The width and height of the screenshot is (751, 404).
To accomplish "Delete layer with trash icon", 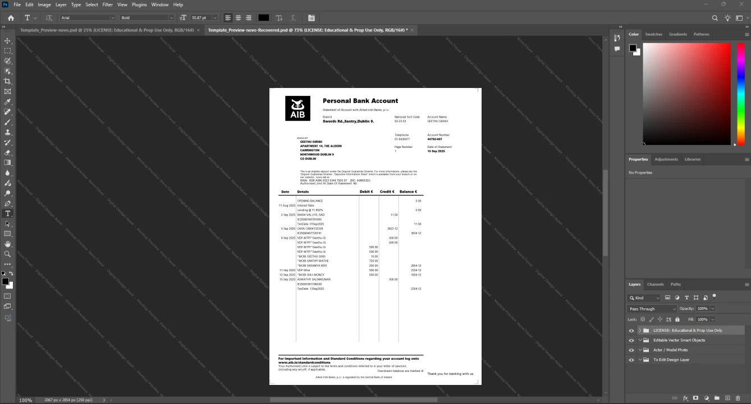I will (x=739, y=398).
